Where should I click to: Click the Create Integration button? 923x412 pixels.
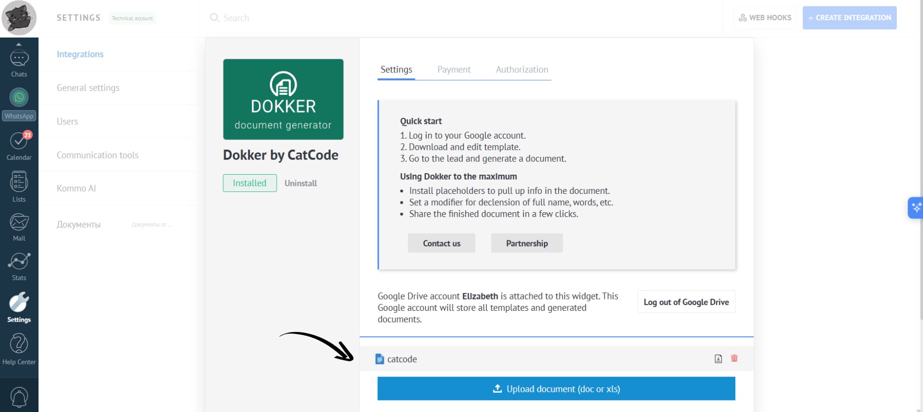(x=849, y=18)
